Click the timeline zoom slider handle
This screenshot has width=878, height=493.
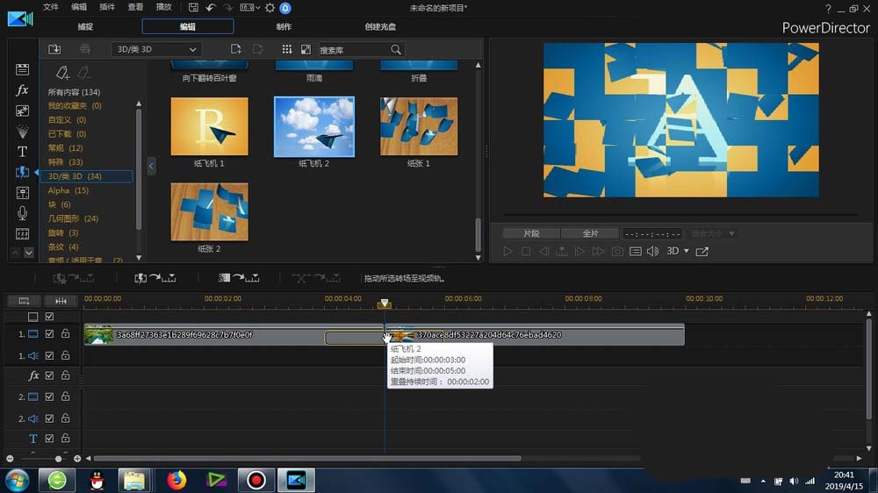(58, 458)
